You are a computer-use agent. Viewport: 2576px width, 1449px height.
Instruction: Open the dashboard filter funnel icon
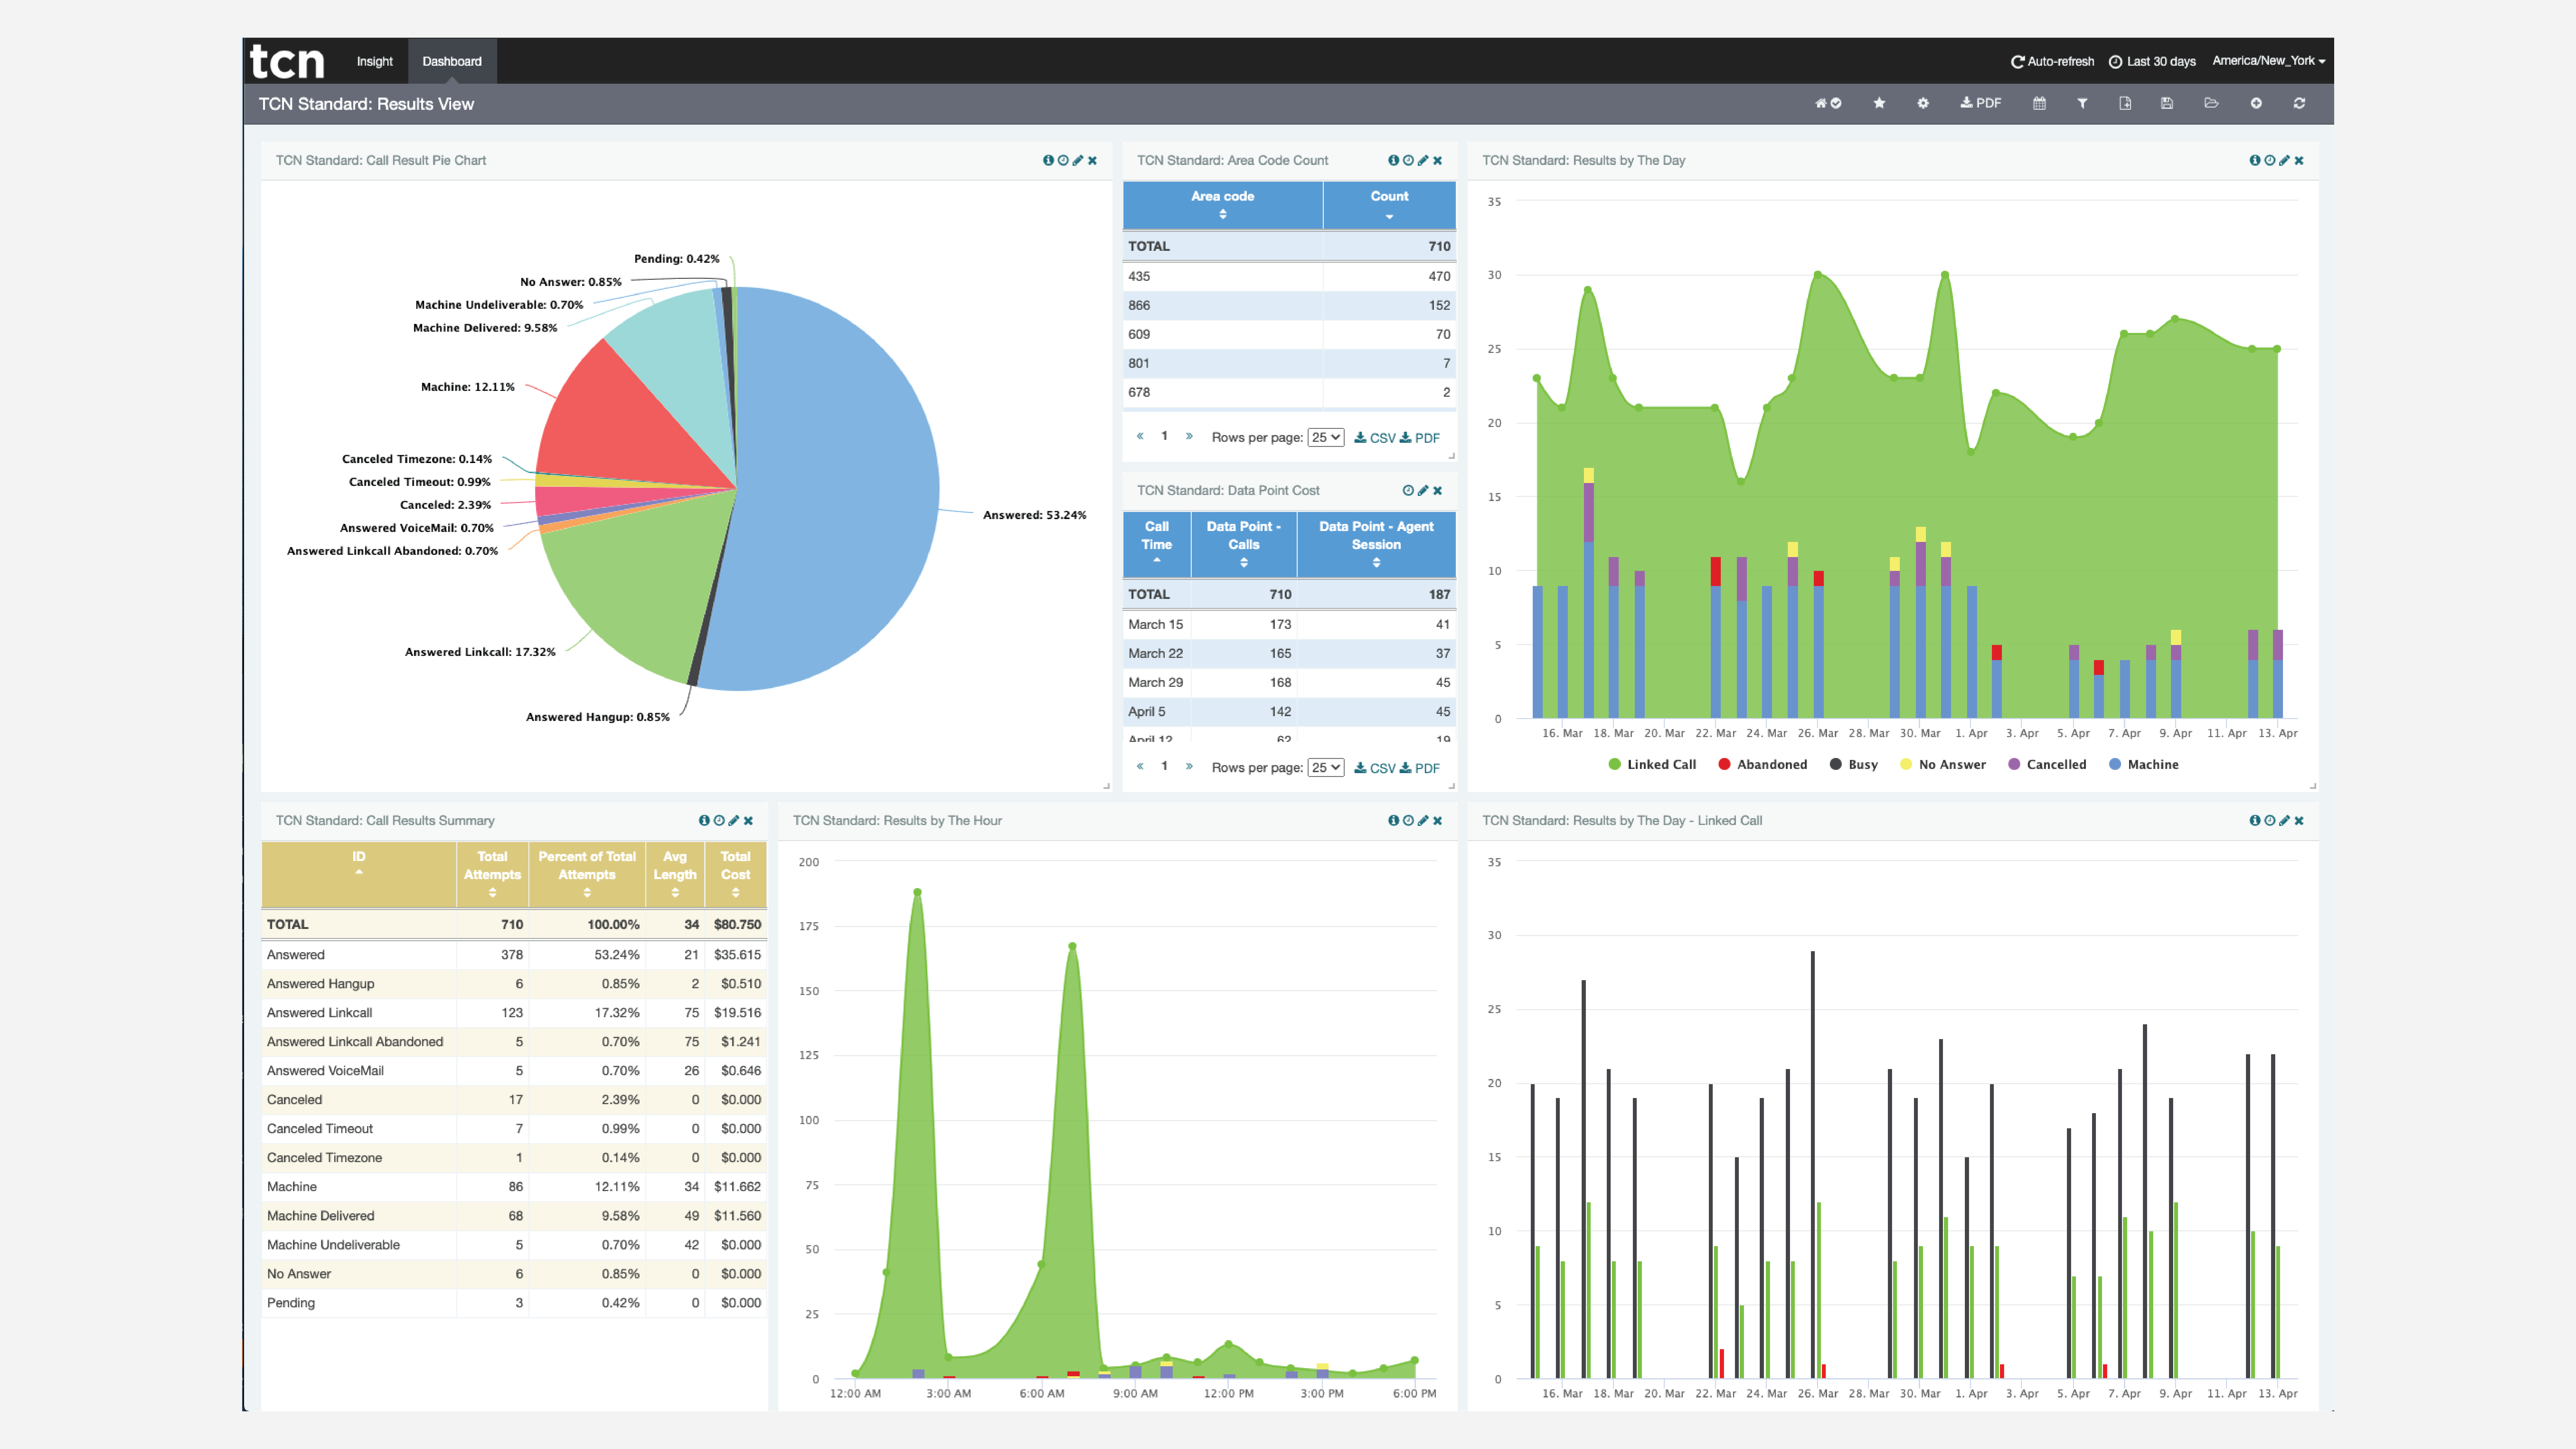point(2082,103)
